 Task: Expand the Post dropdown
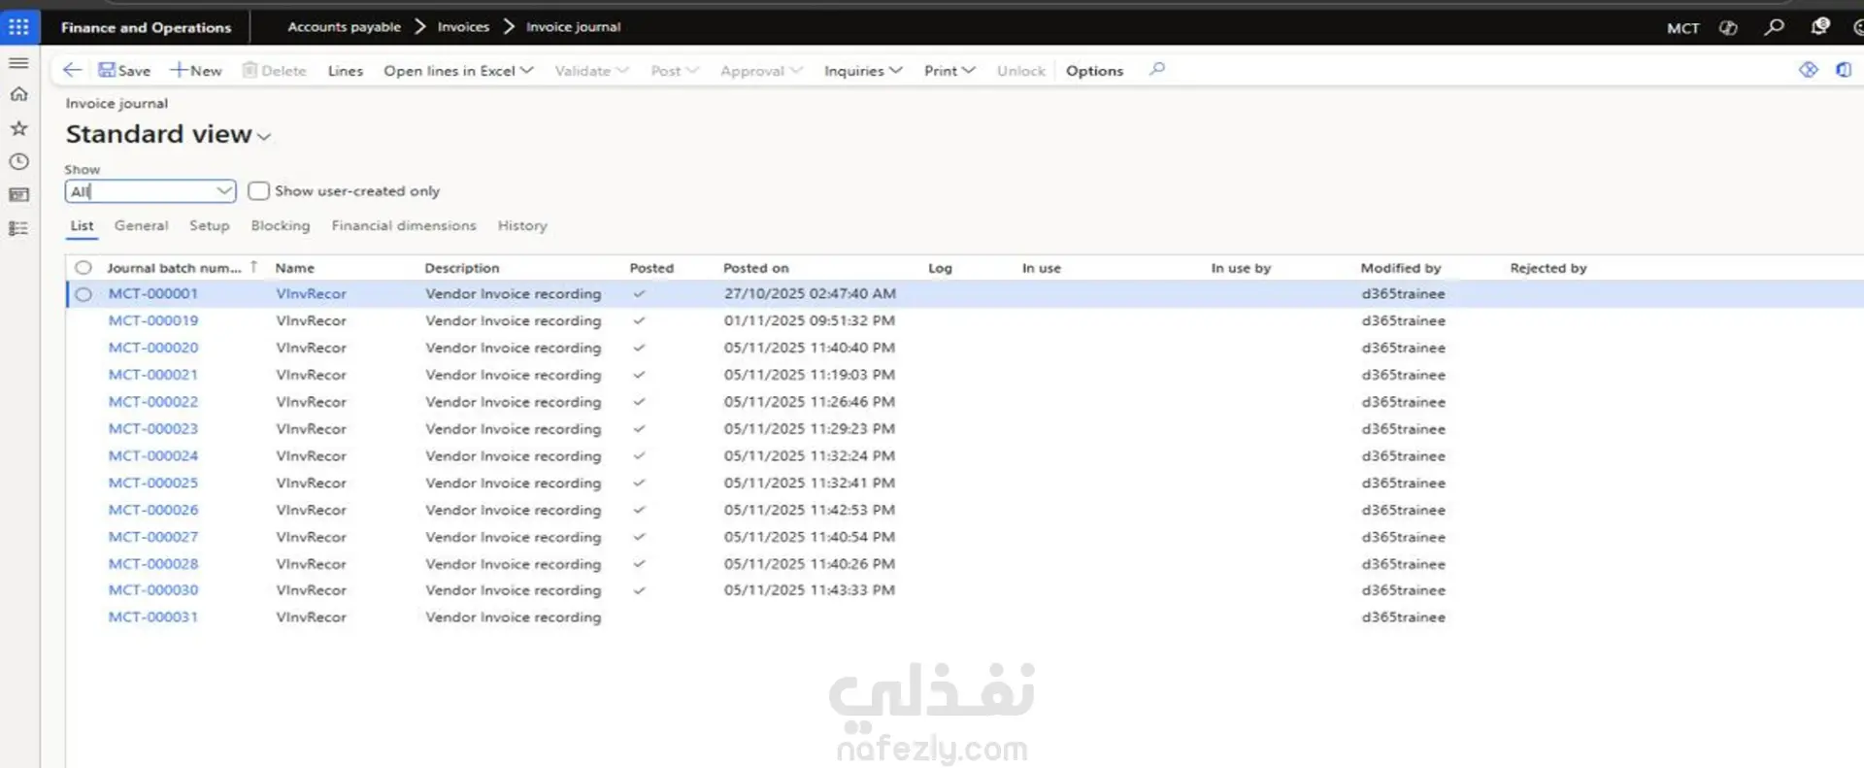[x=675, y=71]
